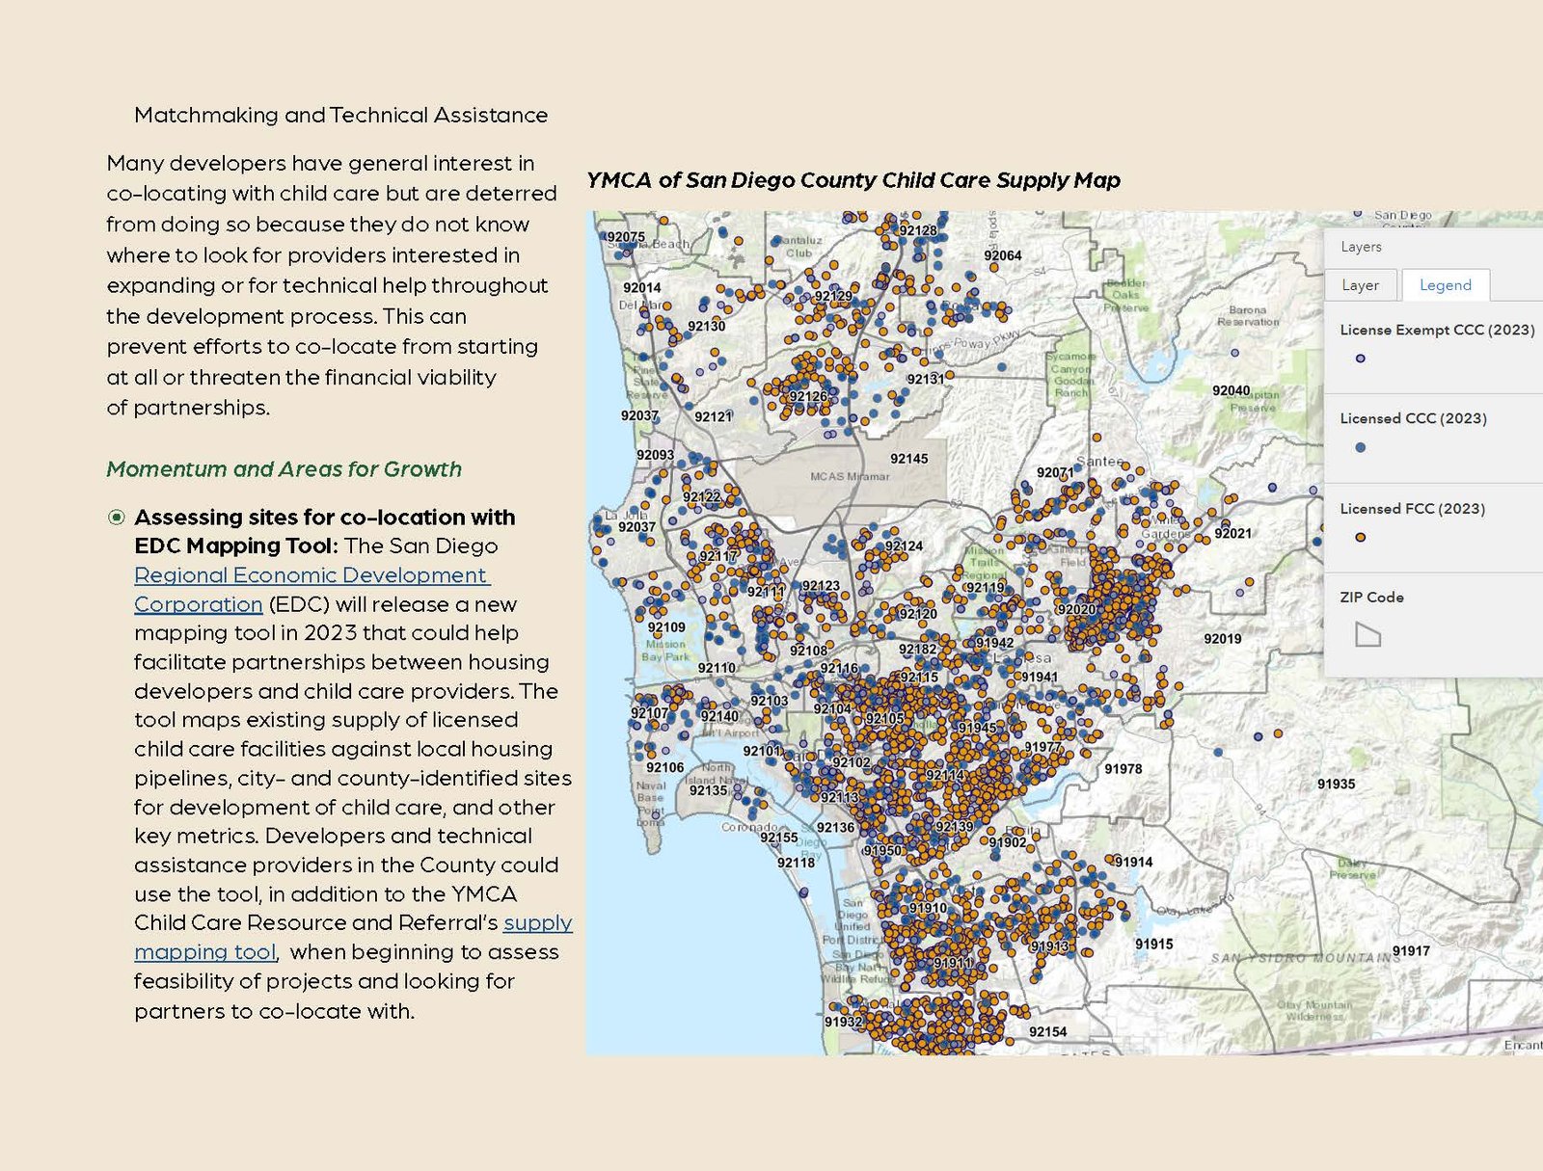Click the green bullet beside Assessing sites
1543x1171 pixels.
(x=117, y=518)
